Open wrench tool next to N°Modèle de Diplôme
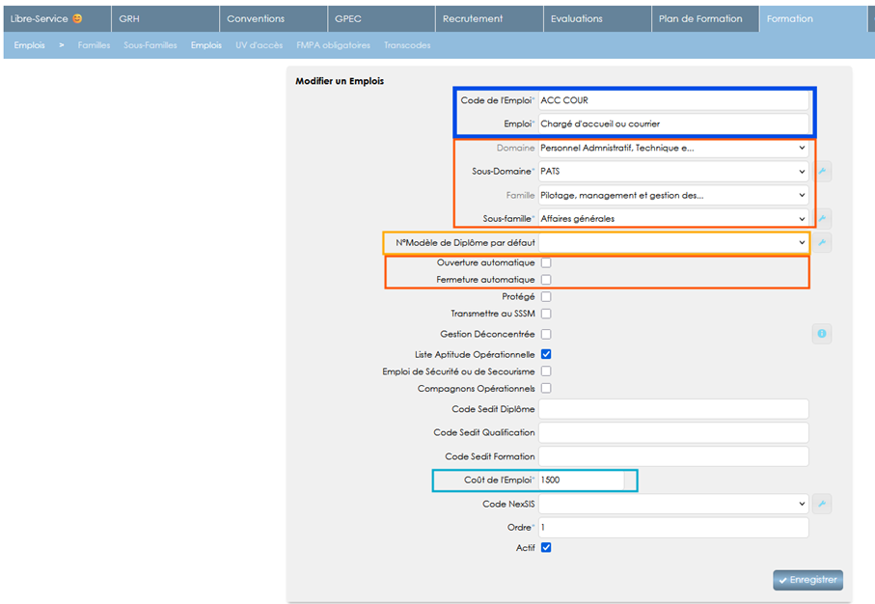Viewport: 875px width, 604px height. [821, 242]
